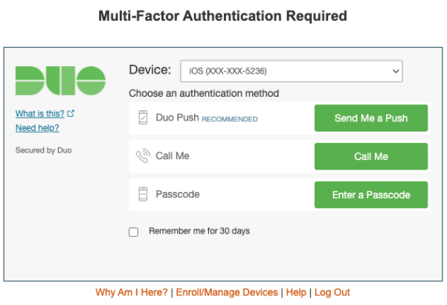The image size is (447, 305).
Task: Click the Duo logo
Action: tap(60, 80)
